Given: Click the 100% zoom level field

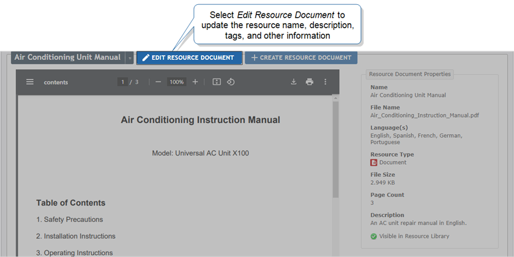Looking at the screenshot, I should pos(177,82).
